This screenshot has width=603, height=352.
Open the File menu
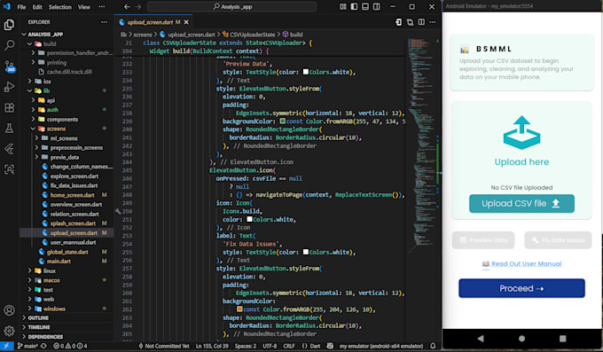[x=21, y=7]
